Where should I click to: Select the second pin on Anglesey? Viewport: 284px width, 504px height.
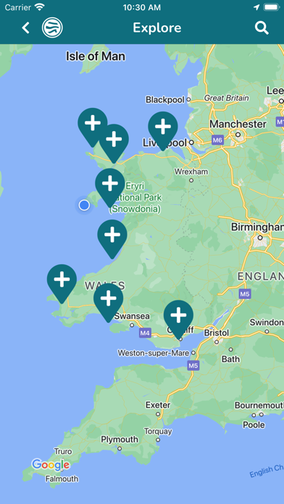pos(114,143)
